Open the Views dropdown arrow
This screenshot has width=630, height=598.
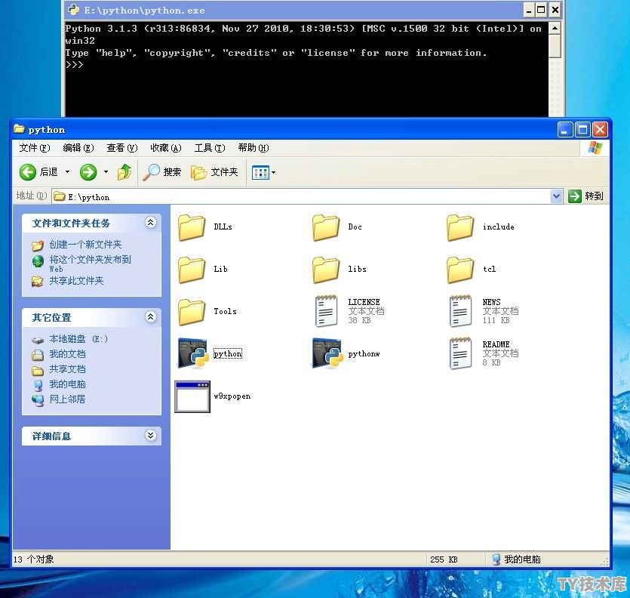click(274, 172)
